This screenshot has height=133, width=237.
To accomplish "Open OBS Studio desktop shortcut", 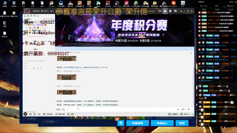I will coord(117,4).
